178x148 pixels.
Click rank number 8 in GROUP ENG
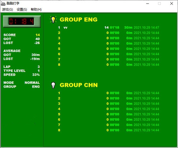point(59,64)
